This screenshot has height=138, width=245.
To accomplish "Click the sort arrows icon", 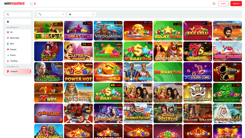I will coord(40,14).
